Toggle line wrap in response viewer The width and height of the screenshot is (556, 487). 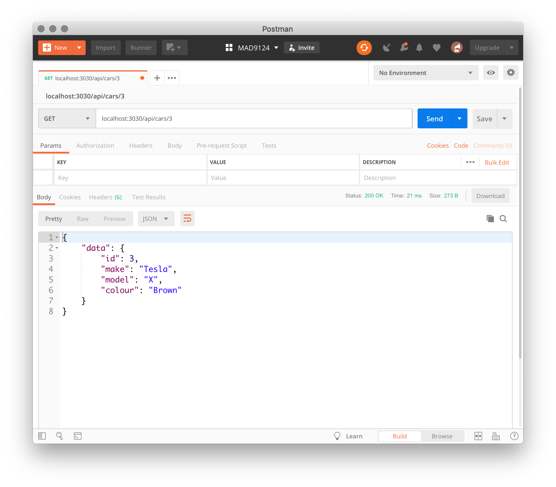point(187,219)
